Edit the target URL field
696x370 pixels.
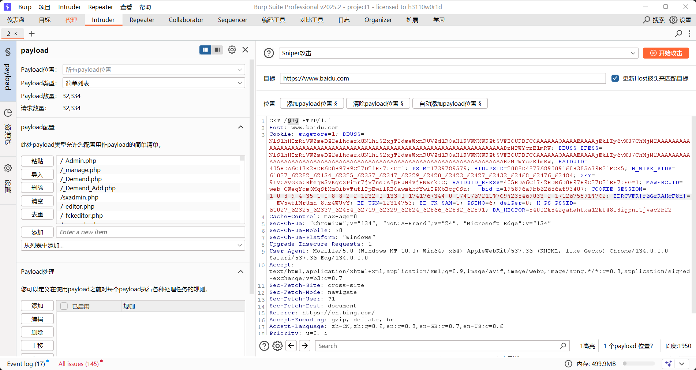pyautogui.click(x=443, y=78)
